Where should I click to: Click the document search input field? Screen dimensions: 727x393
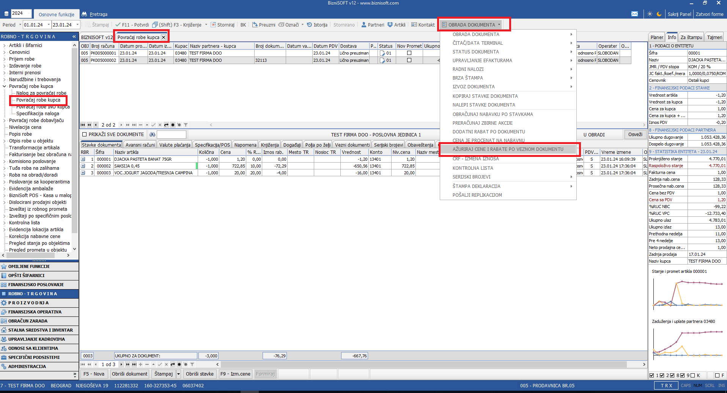click(172, 135)
